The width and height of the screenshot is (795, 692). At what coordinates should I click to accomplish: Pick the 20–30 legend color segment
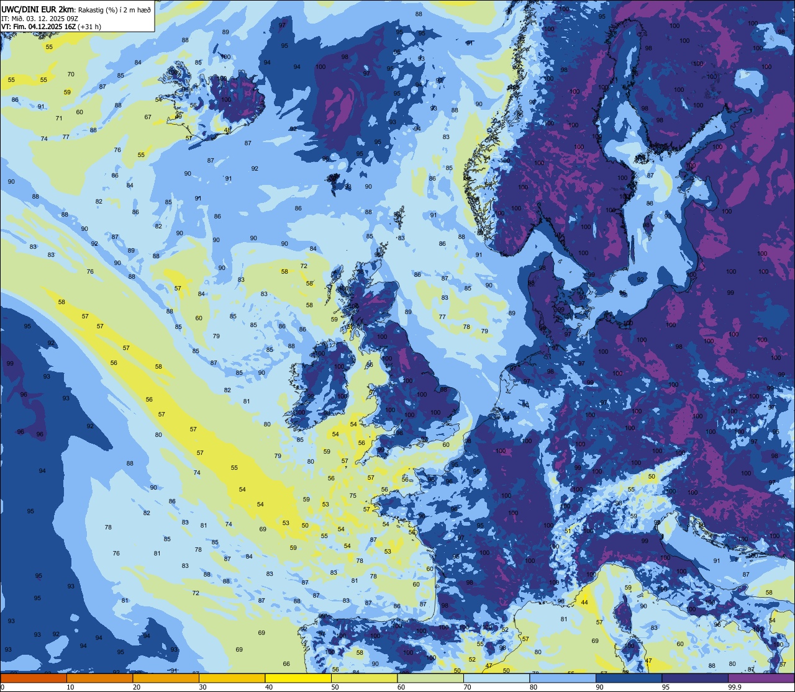(x=166, y=678)
